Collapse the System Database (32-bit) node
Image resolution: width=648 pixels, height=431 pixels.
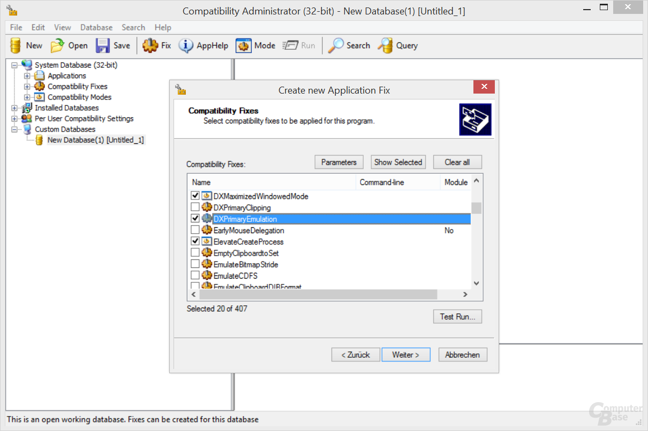pos(14,65)
